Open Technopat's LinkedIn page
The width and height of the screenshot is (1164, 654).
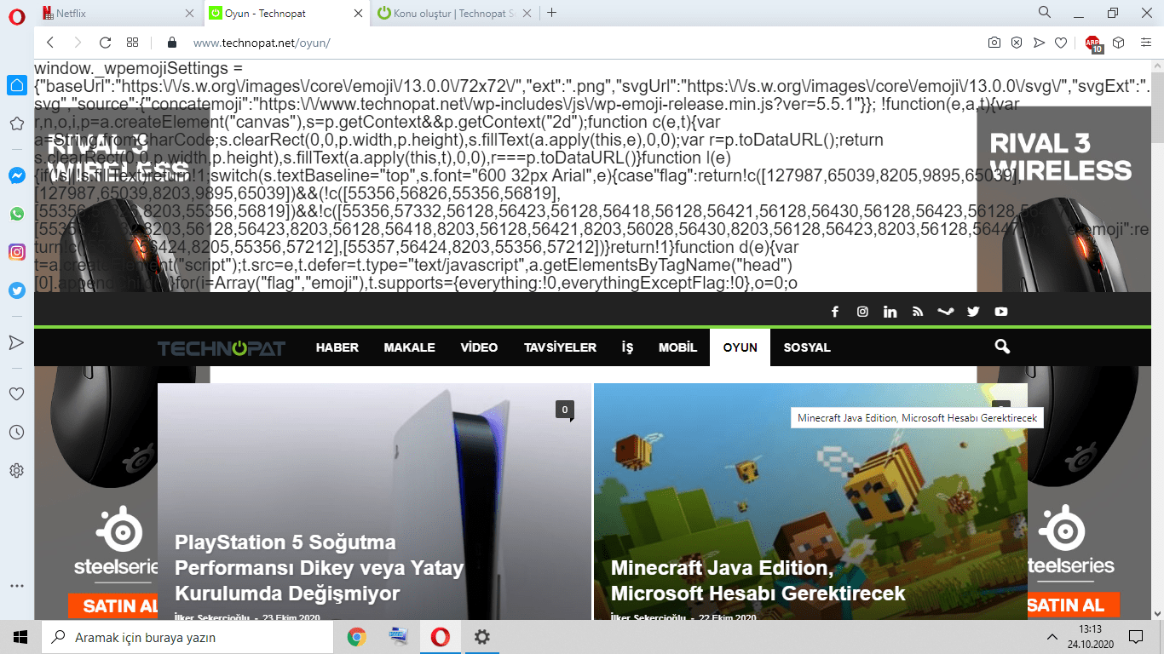pyautogui.click(x=890, y=312)
